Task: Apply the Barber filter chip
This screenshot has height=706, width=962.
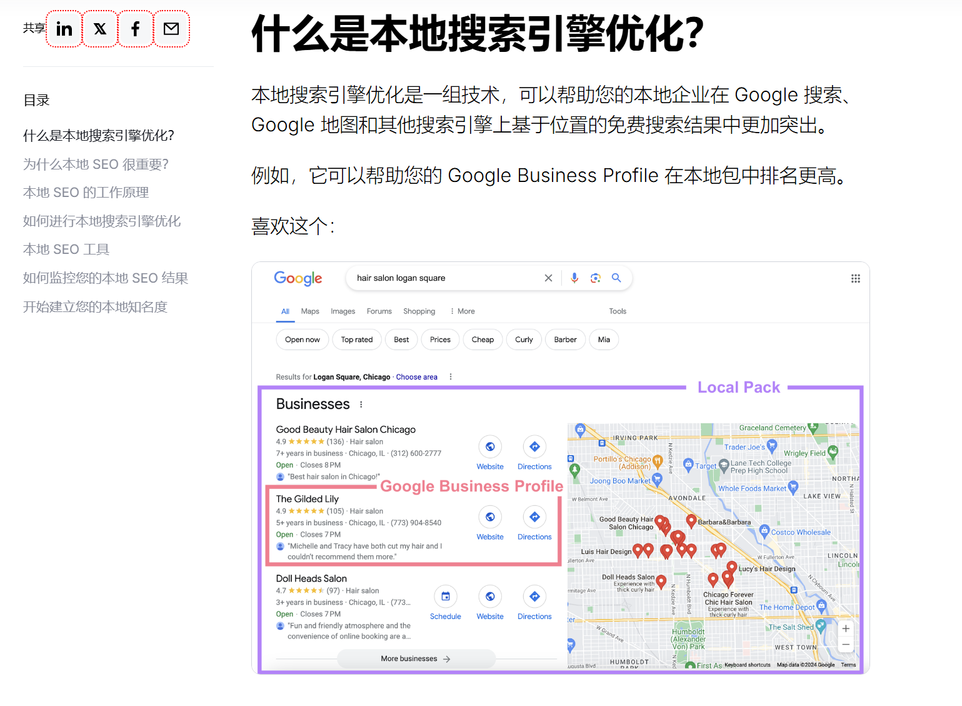Action: coord(565,340)
